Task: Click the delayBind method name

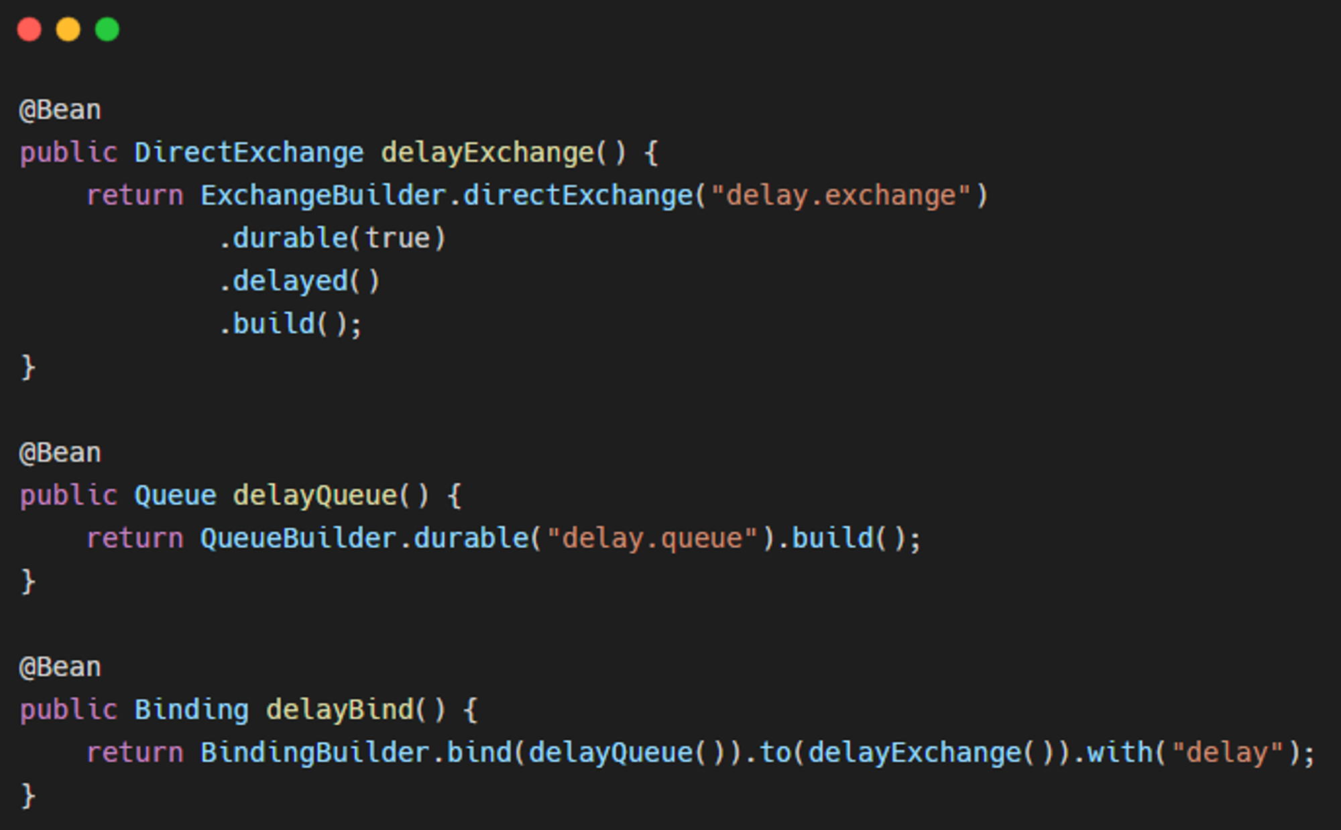Action: point(340,711)
